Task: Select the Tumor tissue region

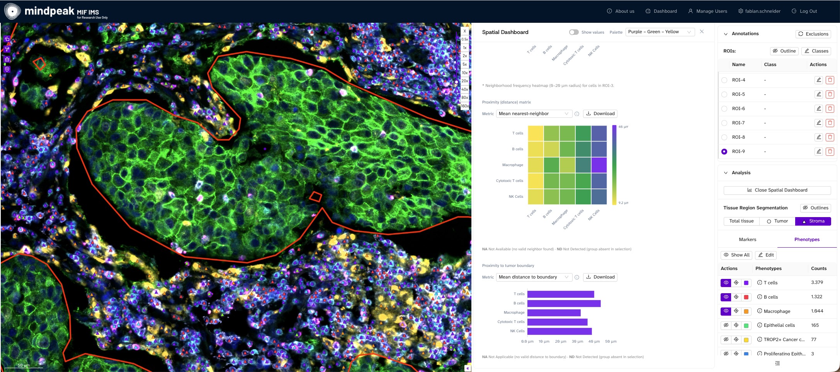Action: coord(777,221)
